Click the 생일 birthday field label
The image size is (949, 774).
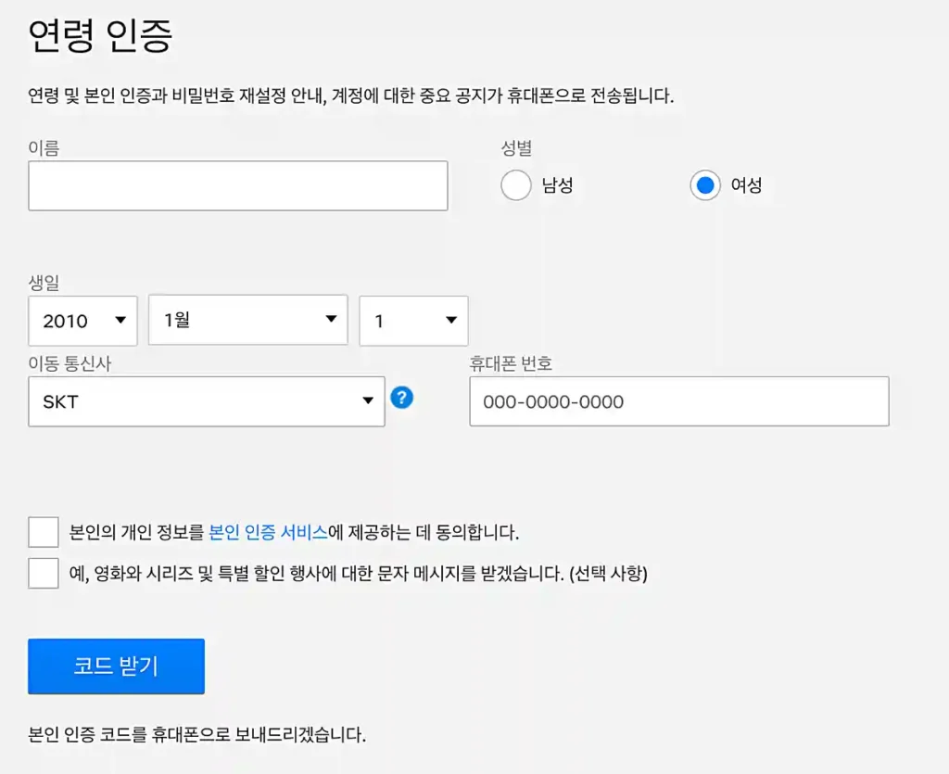point(42,283)
